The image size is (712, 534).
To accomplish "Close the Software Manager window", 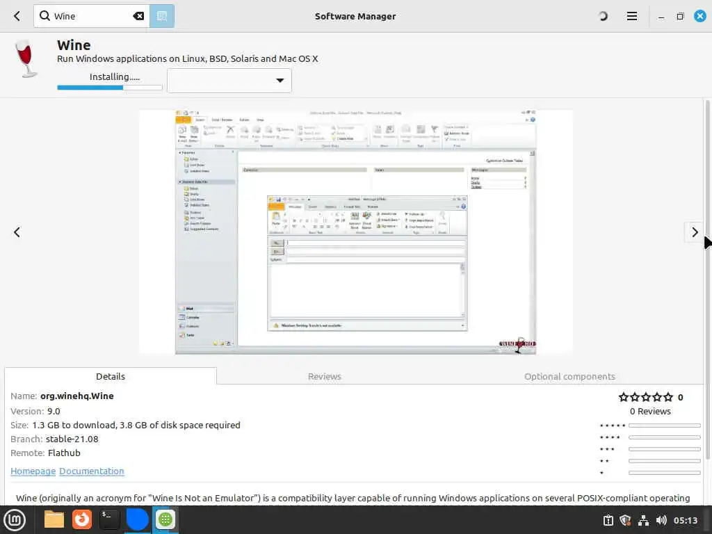I will [x=700, y=17].
